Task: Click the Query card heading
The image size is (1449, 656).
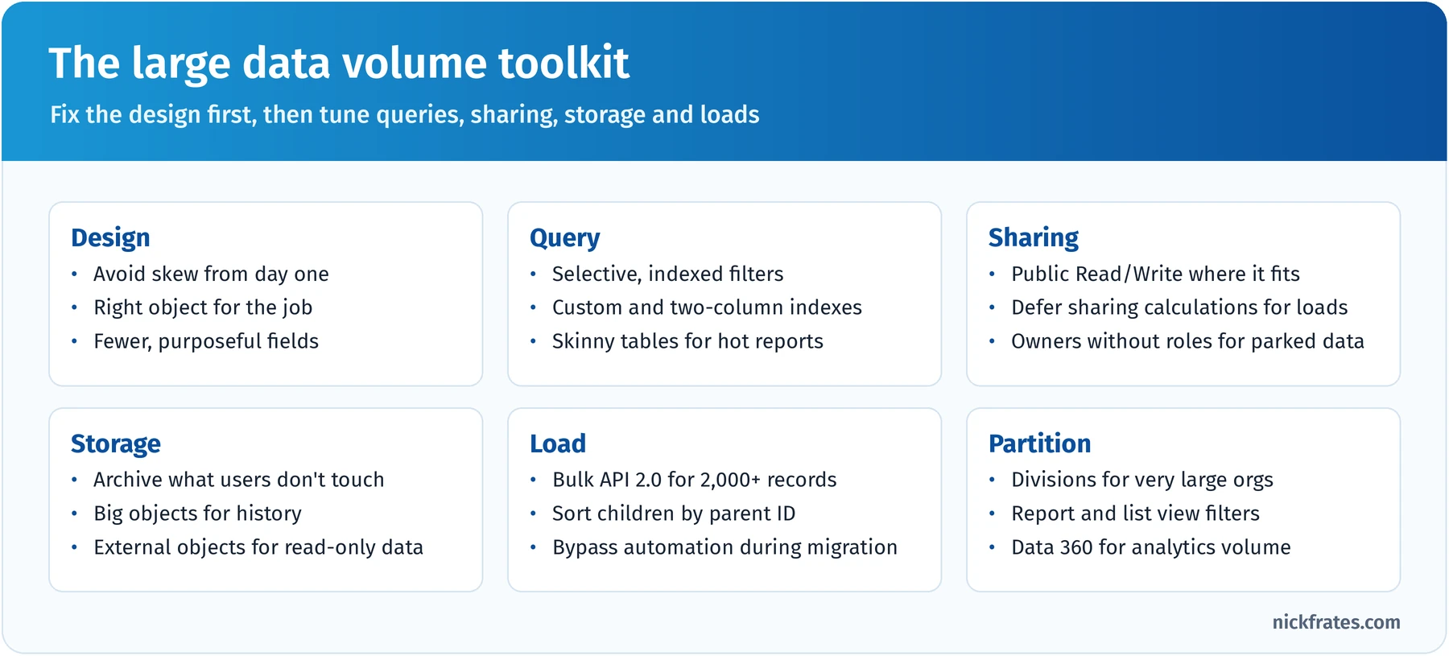Action: point(564,238)
